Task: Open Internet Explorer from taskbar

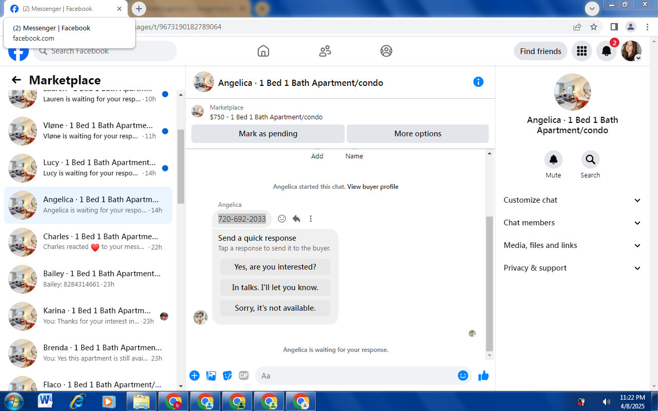Action: pyautogui.click(x=77, y=401)
